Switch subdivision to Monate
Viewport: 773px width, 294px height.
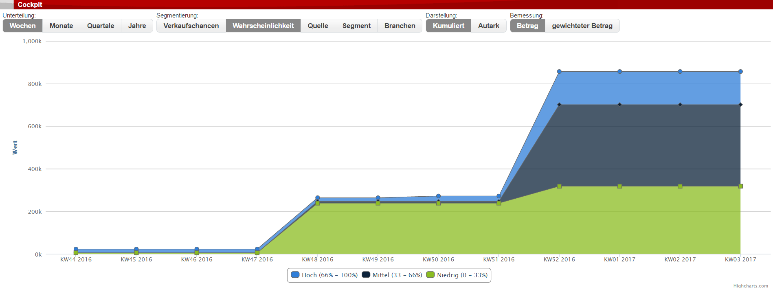click(61, 26)
